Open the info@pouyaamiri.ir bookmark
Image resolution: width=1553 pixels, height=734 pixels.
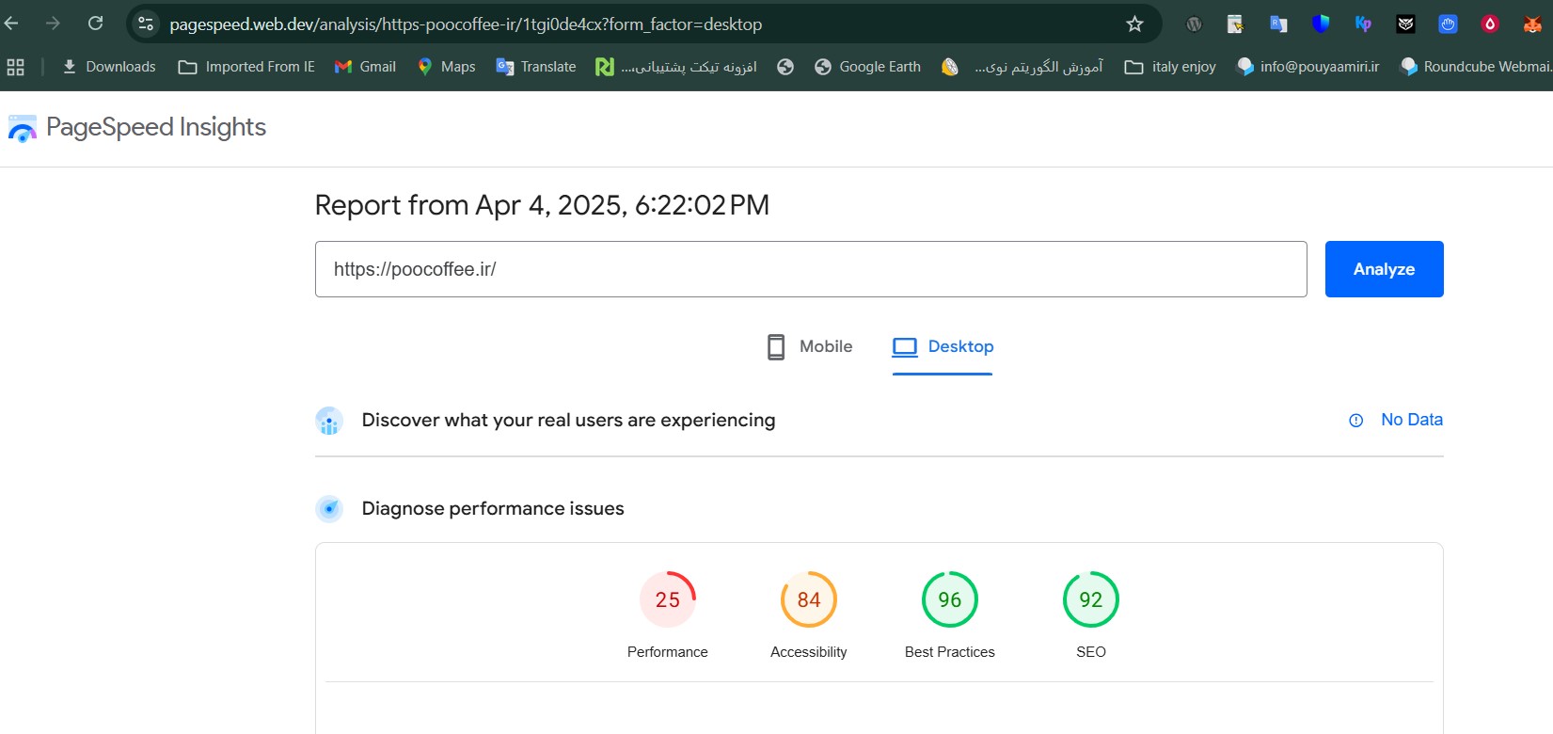tap(1307, 67)
